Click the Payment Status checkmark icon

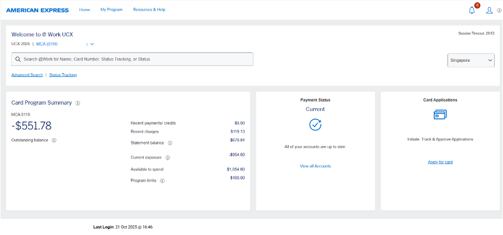point(315,125)
